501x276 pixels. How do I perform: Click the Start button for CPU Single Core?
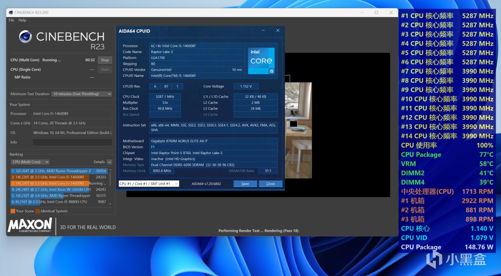pos(105,69)
